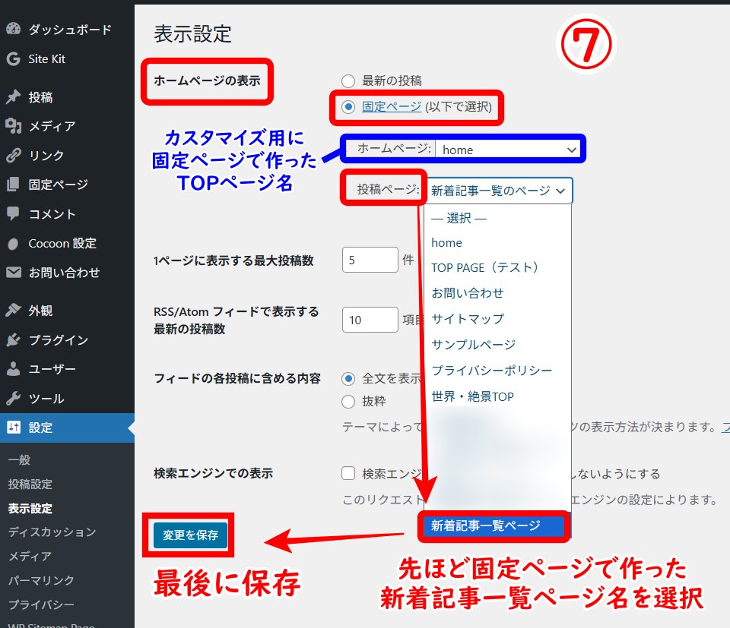Click the plug icon for プラグイン
Image resolution: width=730 pixels, height=628 pixels.
point(13,340)
